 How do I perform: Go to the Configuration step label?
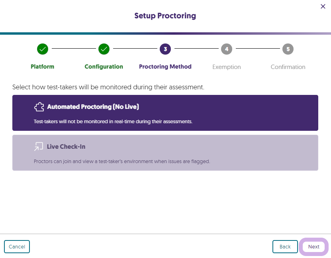104,67
